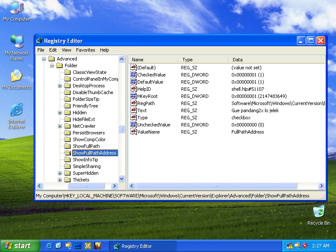Select the ShowFullPath folder icon

[68, 146]
